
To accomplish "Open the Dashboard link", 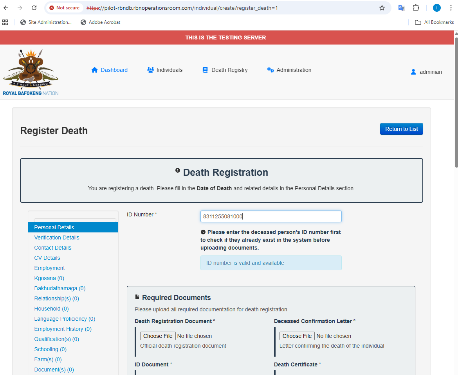I will pos(110,70).
